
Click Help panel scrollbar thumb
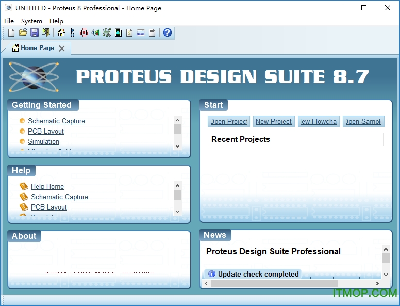click(177, 195)
